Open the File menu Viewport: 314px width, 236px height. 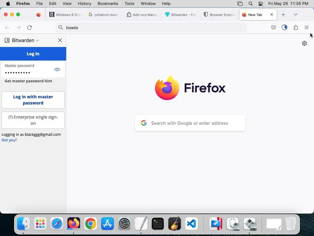click(40, 4)
